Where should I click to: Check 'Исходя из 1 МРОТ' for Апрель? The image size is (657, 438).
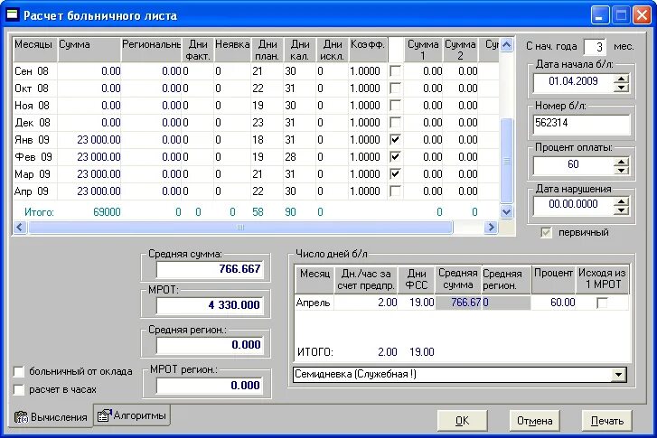pyautogui.click(x=602, y=303)
